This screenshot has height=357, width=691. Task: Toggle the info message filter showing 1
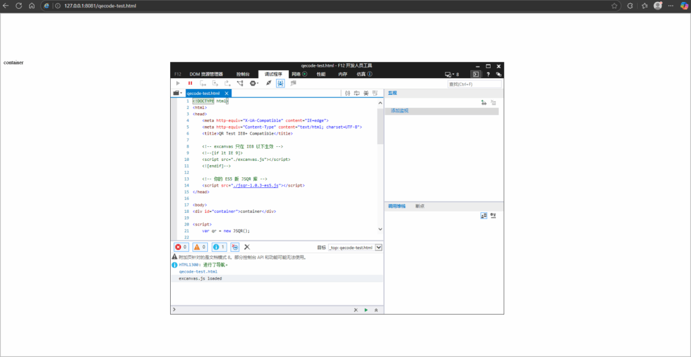tap(219, 247)
